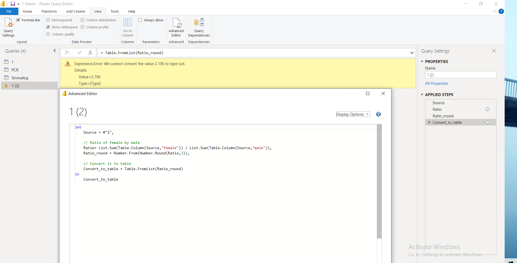Click the info icon beside Ratio step
This screenshot has width=517, height=263.
click(487, 109)
